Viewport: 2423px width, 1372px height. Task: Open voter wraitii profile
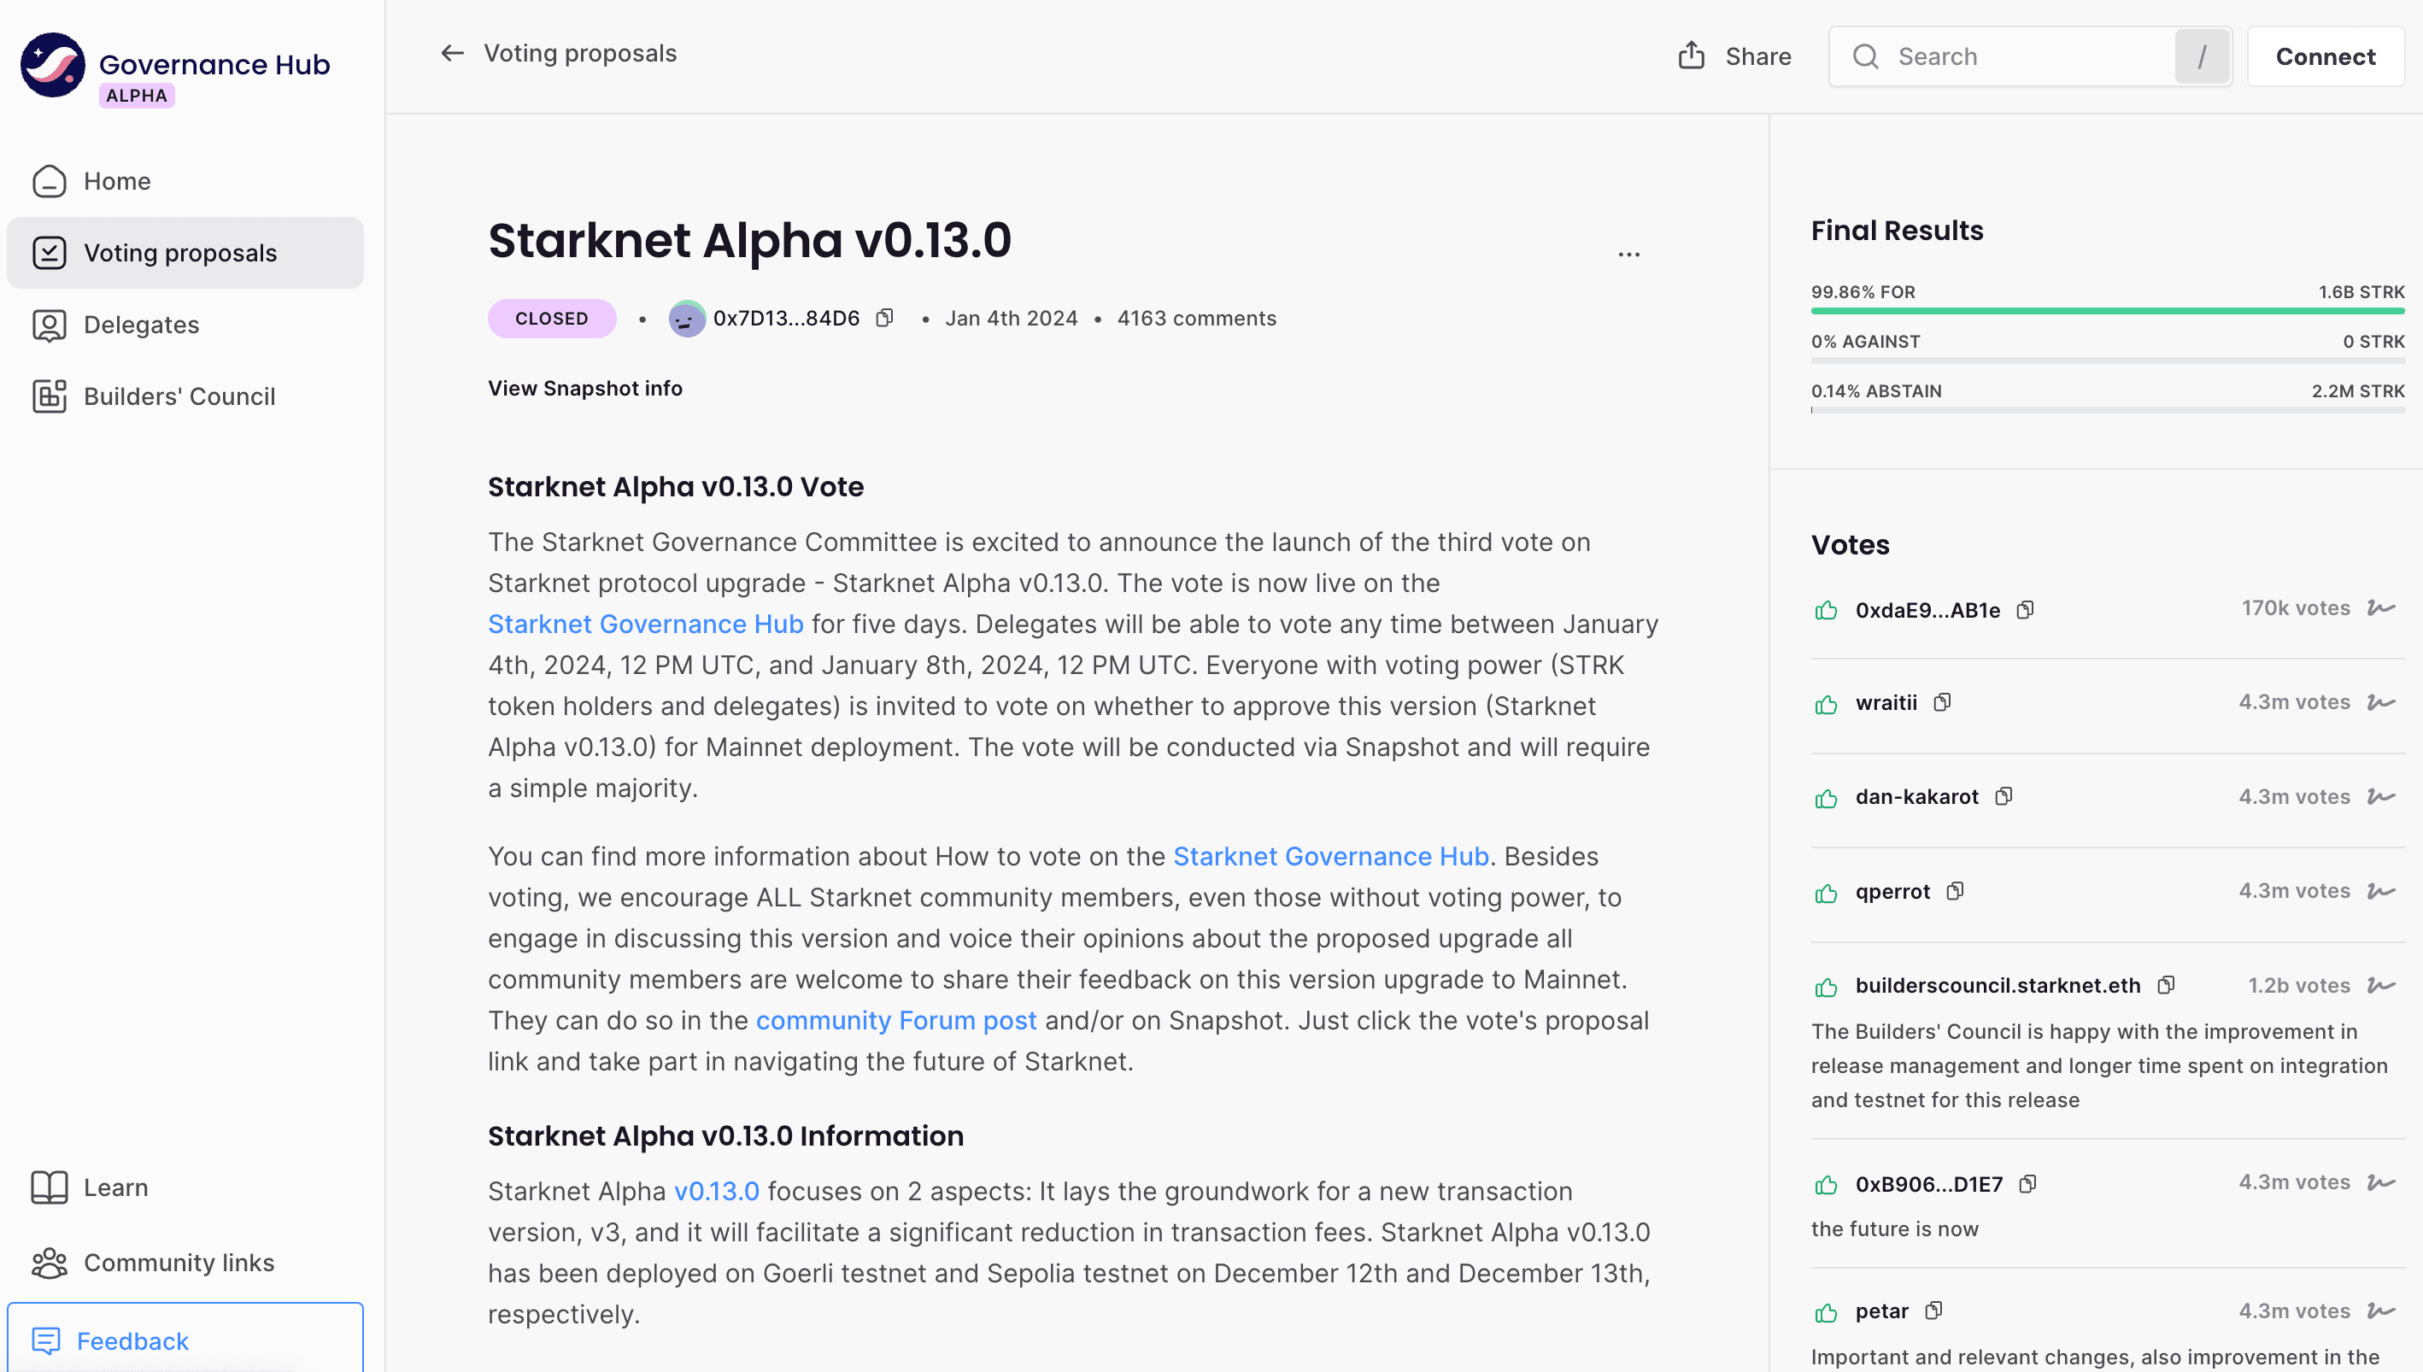1886,702
